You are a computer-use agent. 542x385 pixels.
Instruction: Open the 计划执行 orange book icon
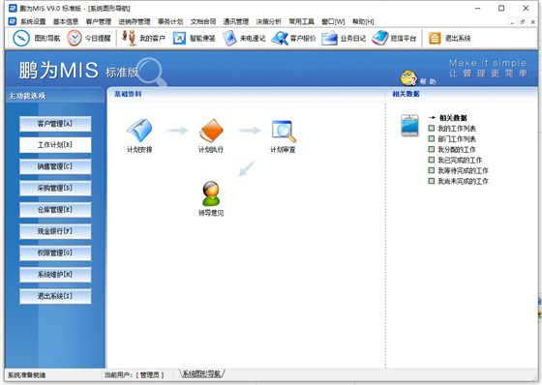point(211,131)
